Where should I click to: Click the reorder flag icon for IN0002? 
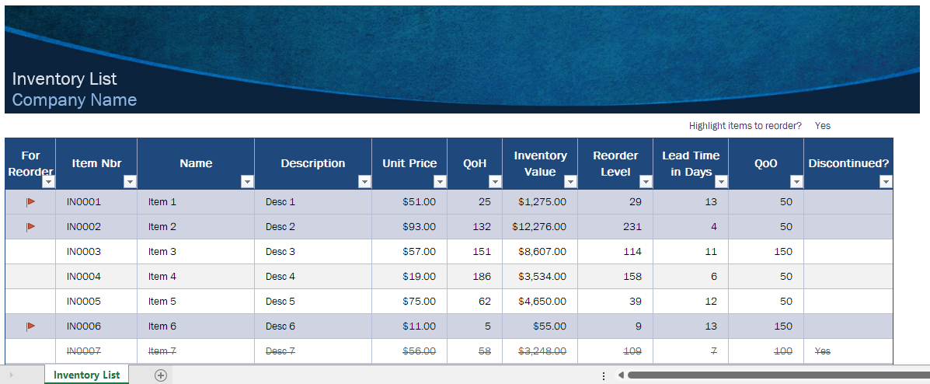31,227
